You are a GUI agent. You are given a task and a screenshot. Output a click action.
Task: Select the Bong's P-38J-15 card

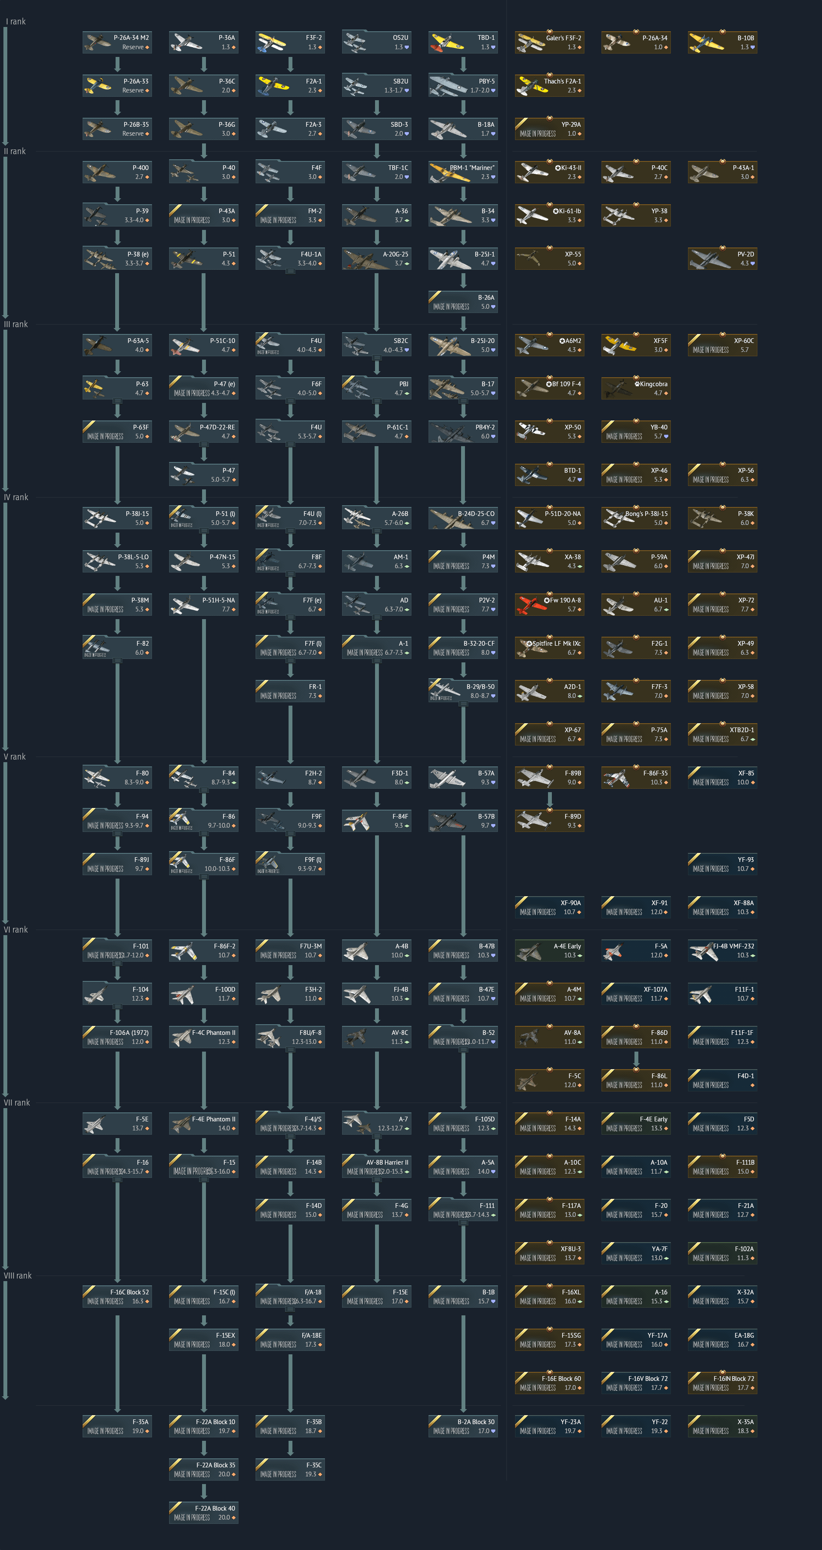tap(636, 518)
